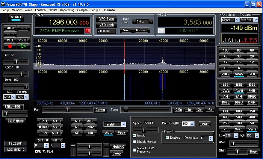Adjust the filter High value stepper
The image size is (263, 159).
click(x=257, y=136)
